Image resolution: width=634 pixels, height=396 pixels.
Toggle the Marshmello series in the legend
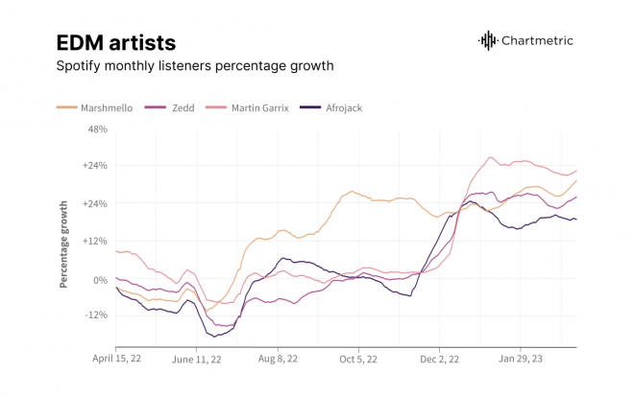(108, 107)
